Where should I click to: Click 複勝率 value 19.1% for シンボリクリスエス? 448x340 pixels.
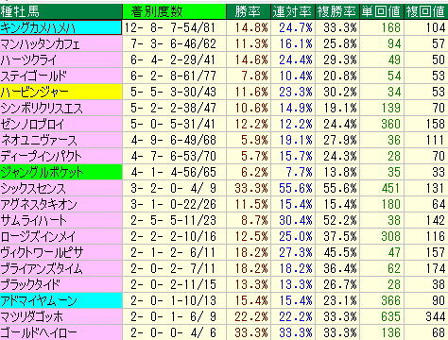tap(340, 108)
